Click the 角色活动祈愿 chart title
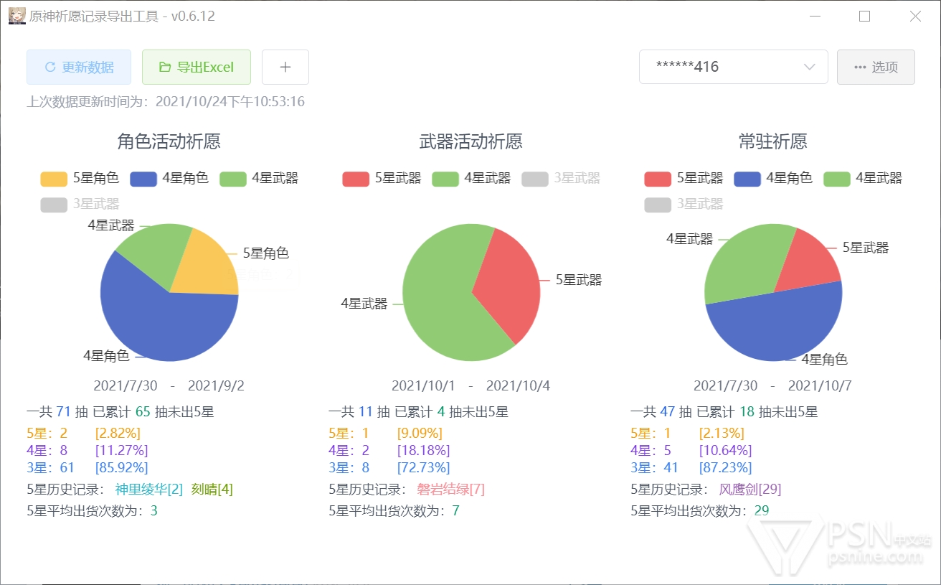941x585 pixels. (x=169, y=141)
